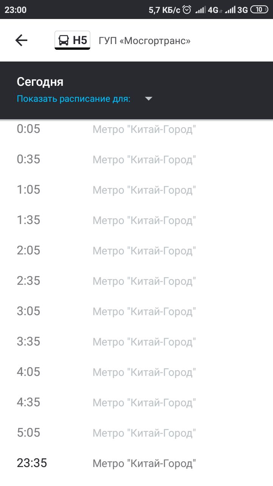The width and height of the screenshot is (273, 486).
Task: Tap the H5 bus route badge
Action: [x=72, y=40]
